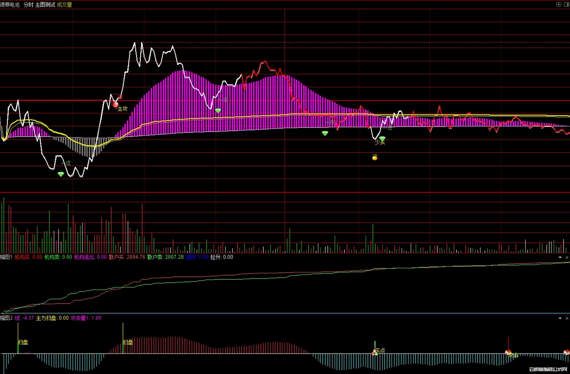570x374 pixels.
Task: Select the 成交量 label in header
Action: tap(64, 5)
